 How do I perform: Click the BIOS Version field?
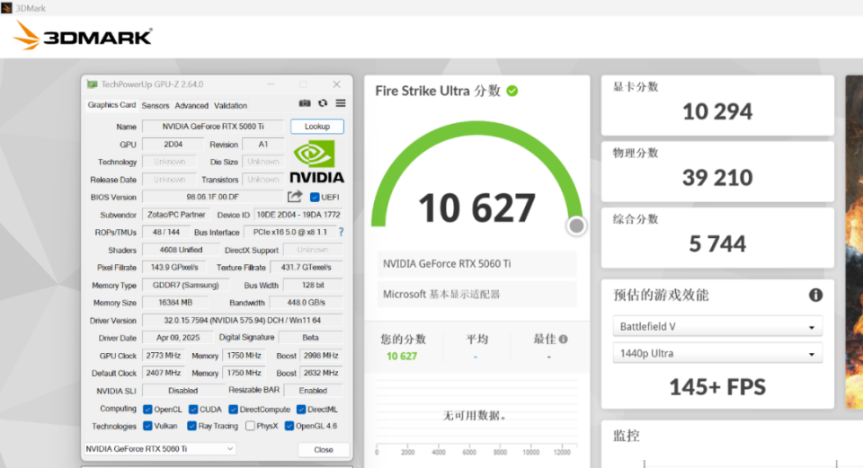click(x=213, y=197)
